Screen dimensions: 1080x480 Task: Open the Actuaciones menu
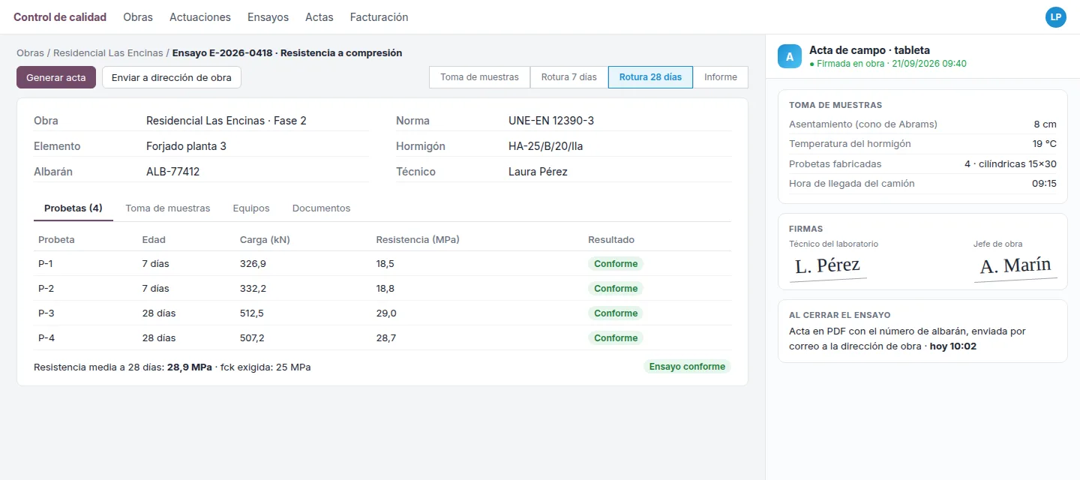tap(200, 17)
